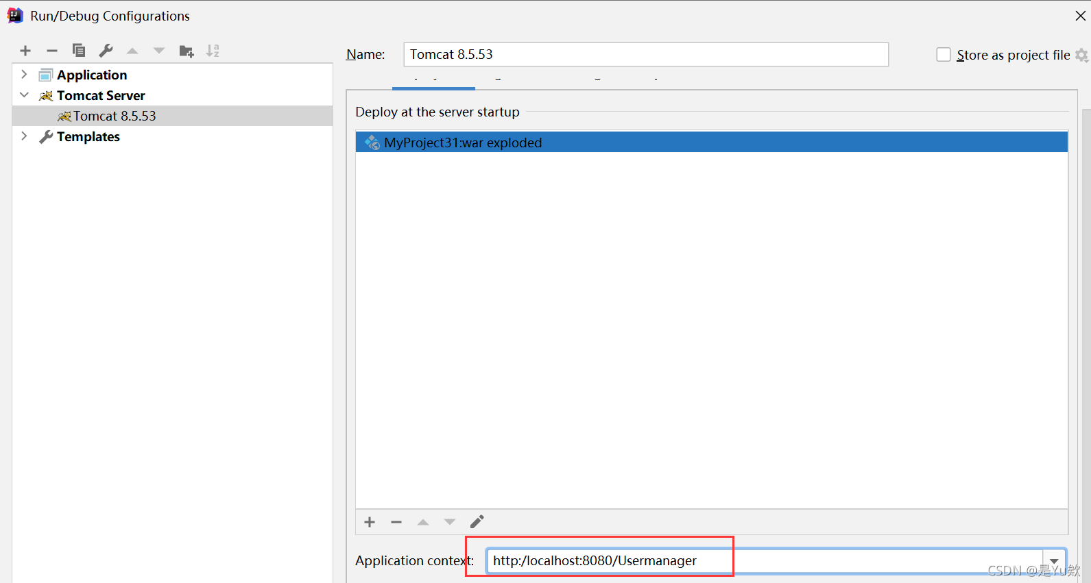Select the Tomcat Server group label
1091x583 pixels.
[x=101, y=95]
